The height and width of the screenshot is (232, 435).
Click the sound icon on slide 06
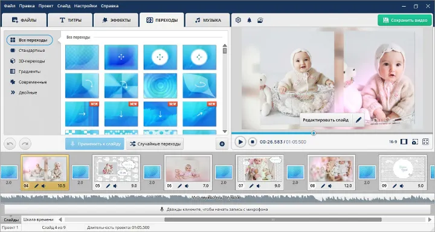pyautogui.click(x=187, y=185)
